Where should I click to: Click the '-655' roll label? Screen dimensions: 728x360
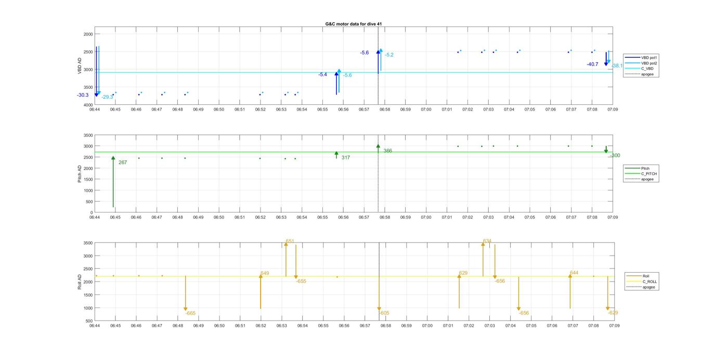point(301,282)
